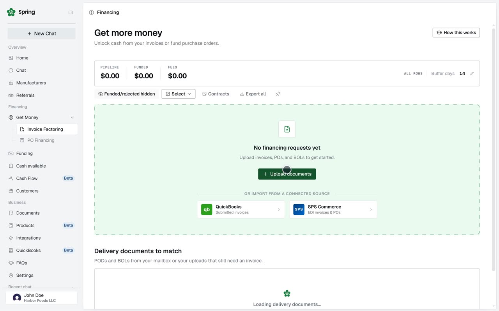Toggle Funded/rejected hidden filter
This screenshot has width=499, height=311.
pyautogui.click(x=127, y=94)
